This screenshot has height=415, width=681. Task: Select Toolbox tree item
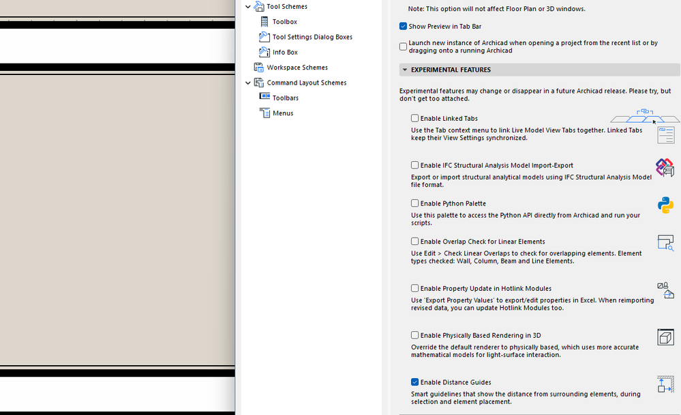pos(285,22)
